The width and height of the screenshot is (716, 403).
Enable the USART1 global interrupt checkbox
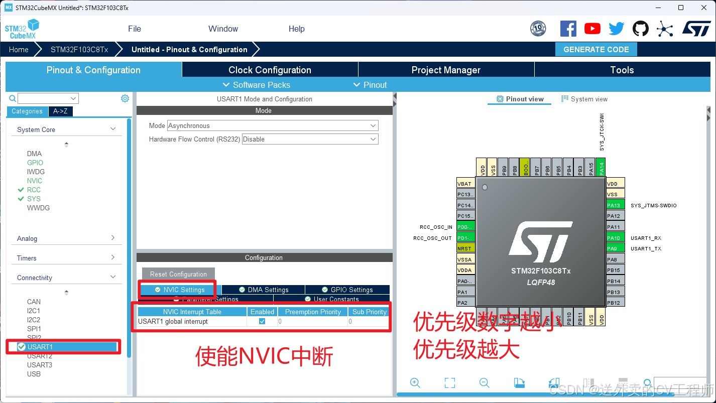[x=261, y=322]
